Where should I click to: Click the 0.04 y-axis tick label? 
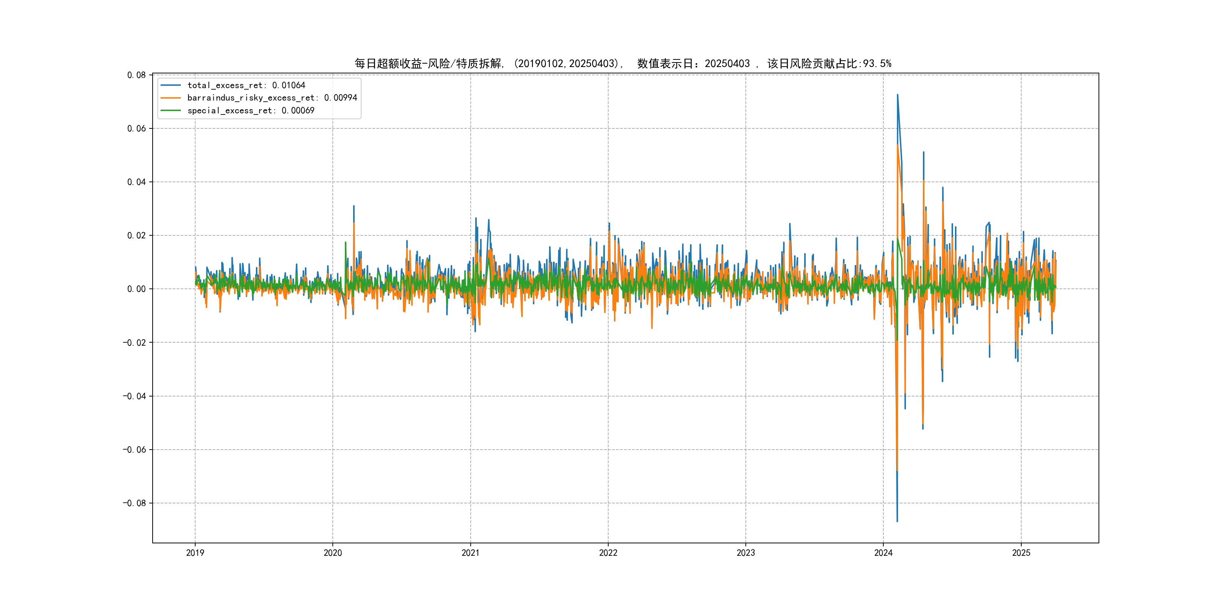136,182
